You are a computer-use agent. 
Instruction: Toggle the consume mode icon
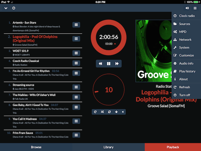point(109,112)
